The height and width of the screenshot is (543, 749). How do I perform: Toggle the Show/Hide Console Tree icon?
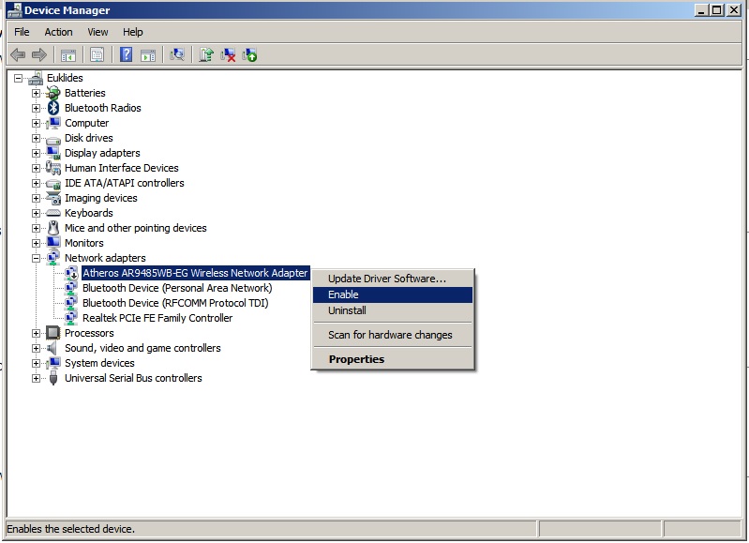tap(68, 55)
